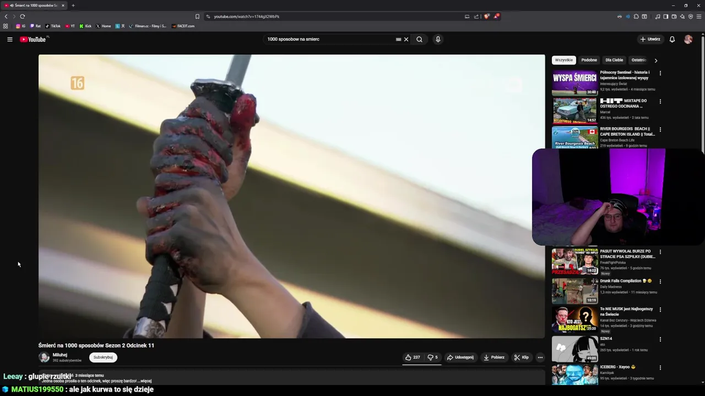Viewport: 705px width, 396px height.
Task: Select the Wszystkie filter chip
Action: (563, 60)
